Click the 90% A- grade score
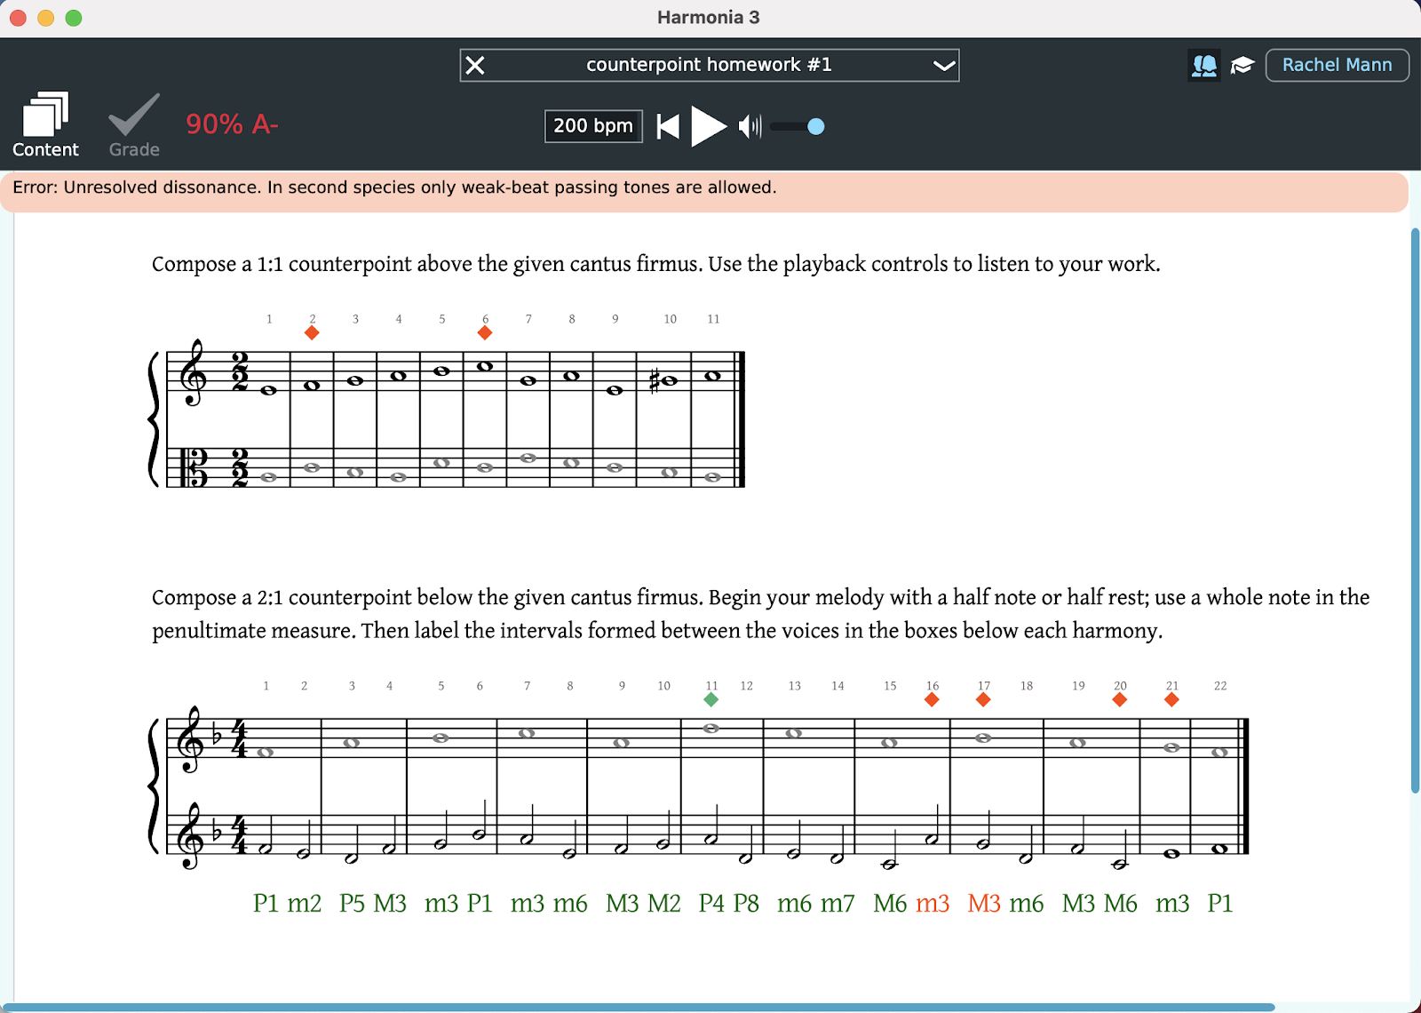Image resolution: width=1421 pixels, height=1013 pixels. tap(232, 124)
